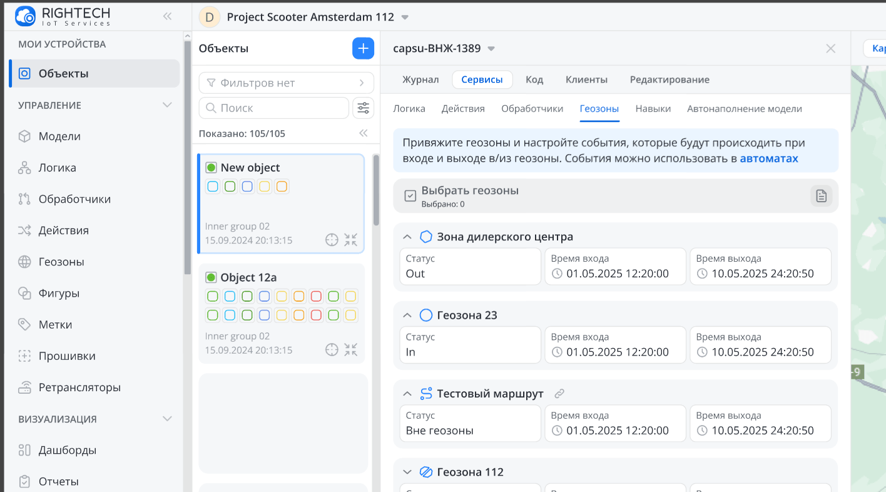Toggle Выбрать геозоны checkbox
Image resolution: width=886 pixels, height=492 pixels.
[410, 196]
